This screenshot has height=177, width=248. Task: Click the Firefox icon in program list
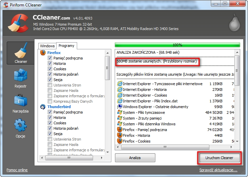[43, 53]
